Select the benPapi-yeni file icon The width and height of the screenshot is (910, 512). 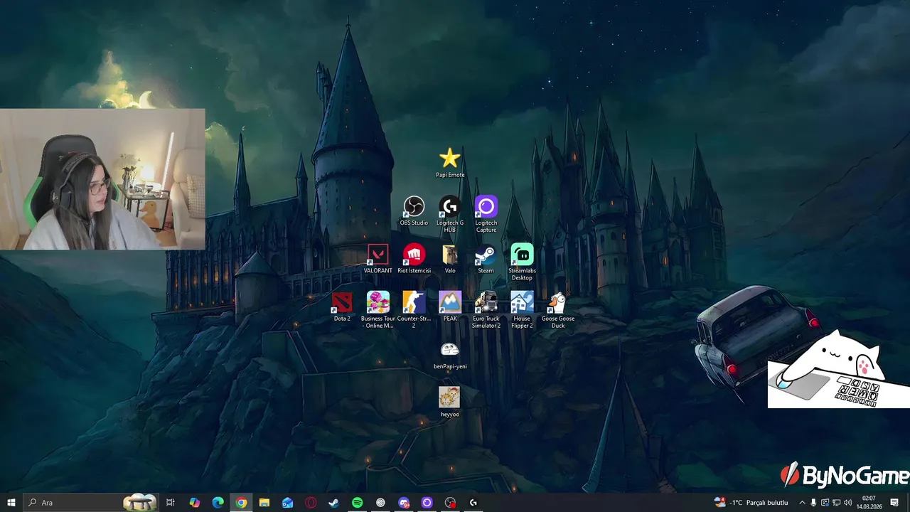click(x=450, y=354)
